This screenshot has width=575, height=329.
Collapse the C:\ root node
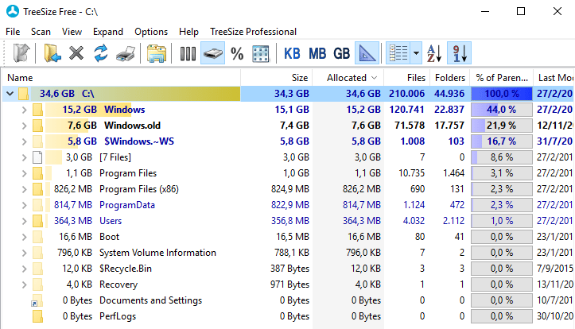point(10,94)
